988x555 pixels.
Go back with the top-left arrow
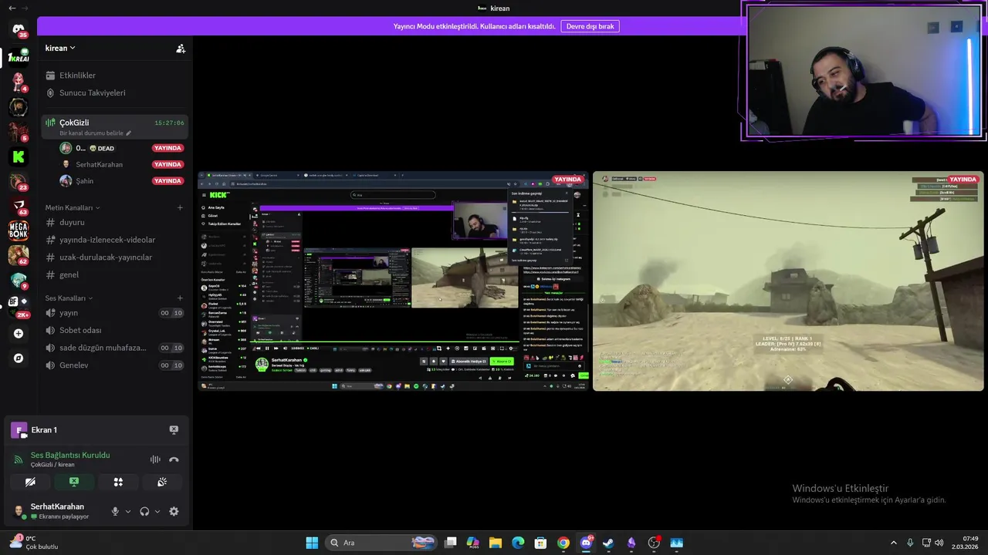pyautogui.click(x=12, y=8)
